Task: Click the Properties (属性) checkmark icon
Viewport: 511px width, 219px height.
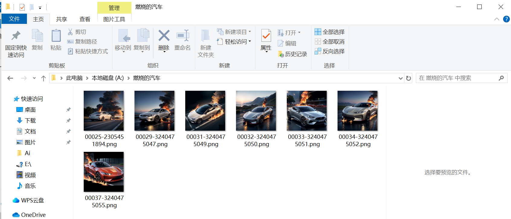Action: 266,36
